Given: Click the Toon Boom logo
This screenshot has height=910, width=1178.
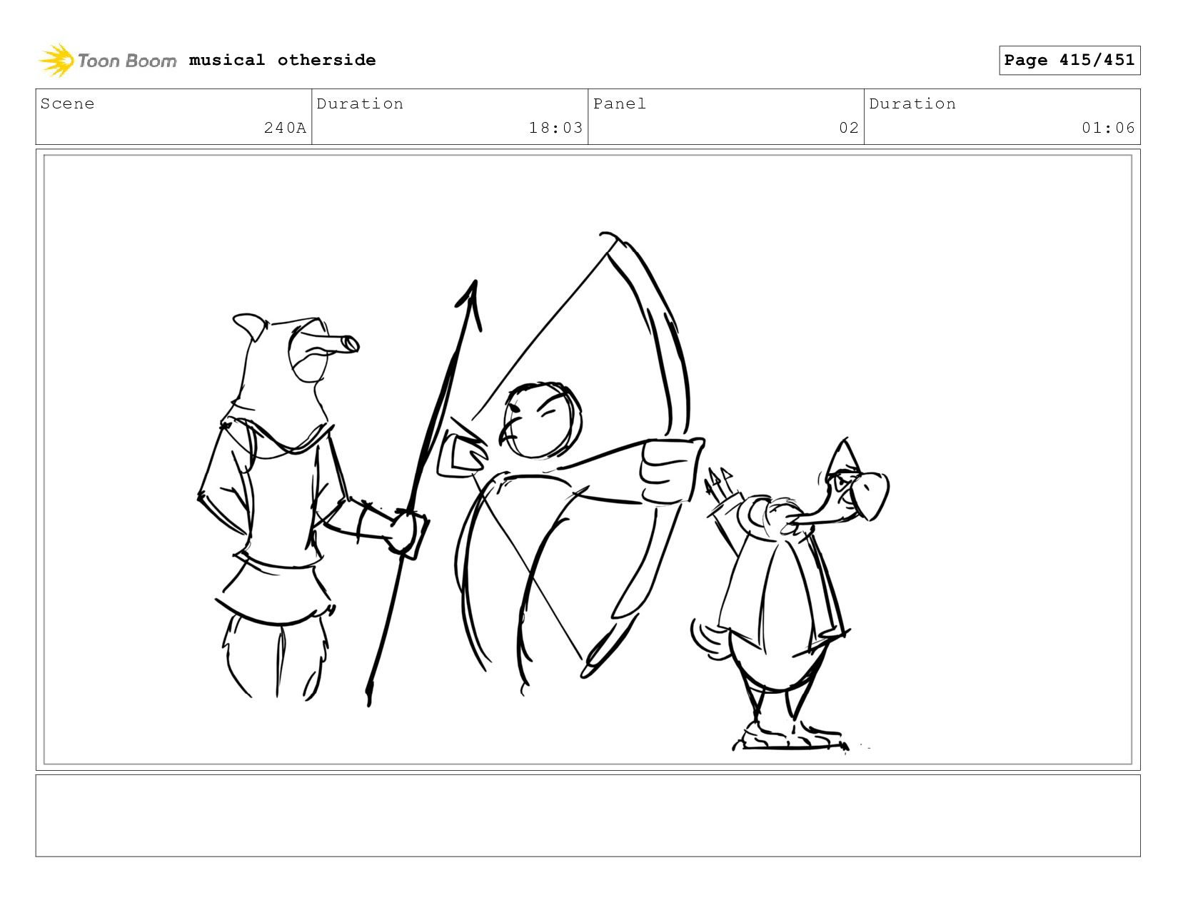Looking at the screenshot, I should pyautogui.click(x=107, y=60).
